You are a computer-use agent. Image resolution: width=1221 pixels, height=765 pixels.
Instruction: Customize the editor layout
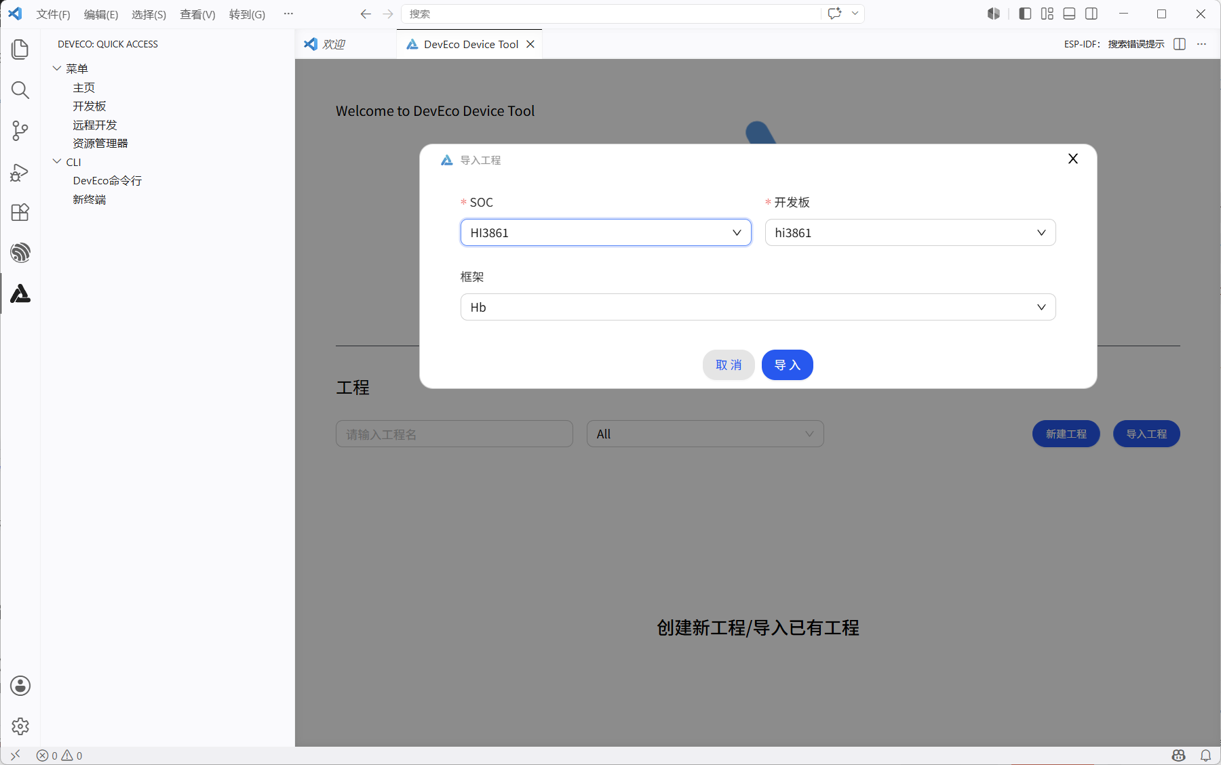tap(1047, 14)
